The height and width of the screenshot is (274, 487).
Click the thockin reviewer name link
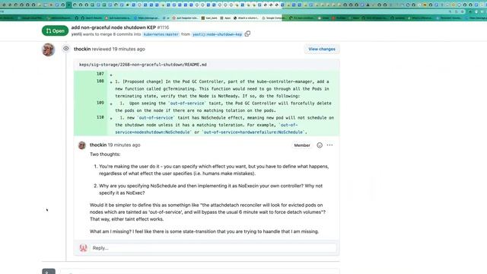tap(82, 49)
